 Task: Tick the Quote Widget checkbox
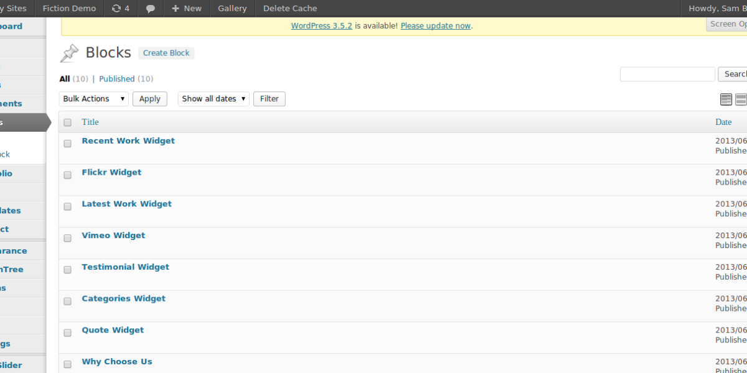[68, 333]
